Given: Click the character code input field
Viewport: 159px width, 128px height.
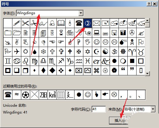Looking at the screenshot, I should click(x=99, y=109).
